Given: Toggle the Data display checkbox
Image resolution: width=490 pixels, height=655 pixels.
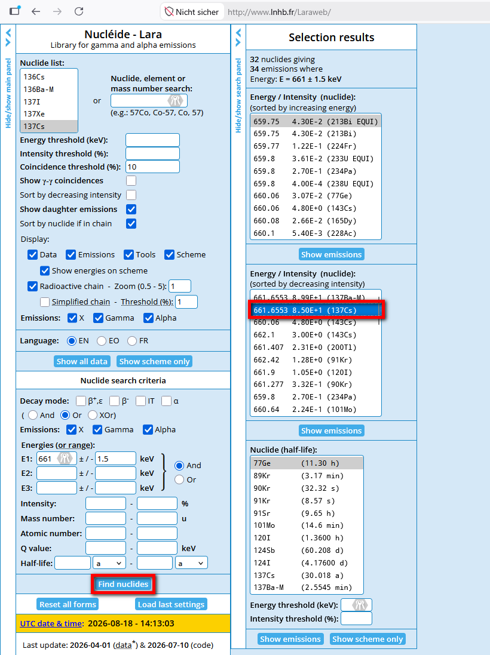Looking at the screenshot, I should coord(33,254).
